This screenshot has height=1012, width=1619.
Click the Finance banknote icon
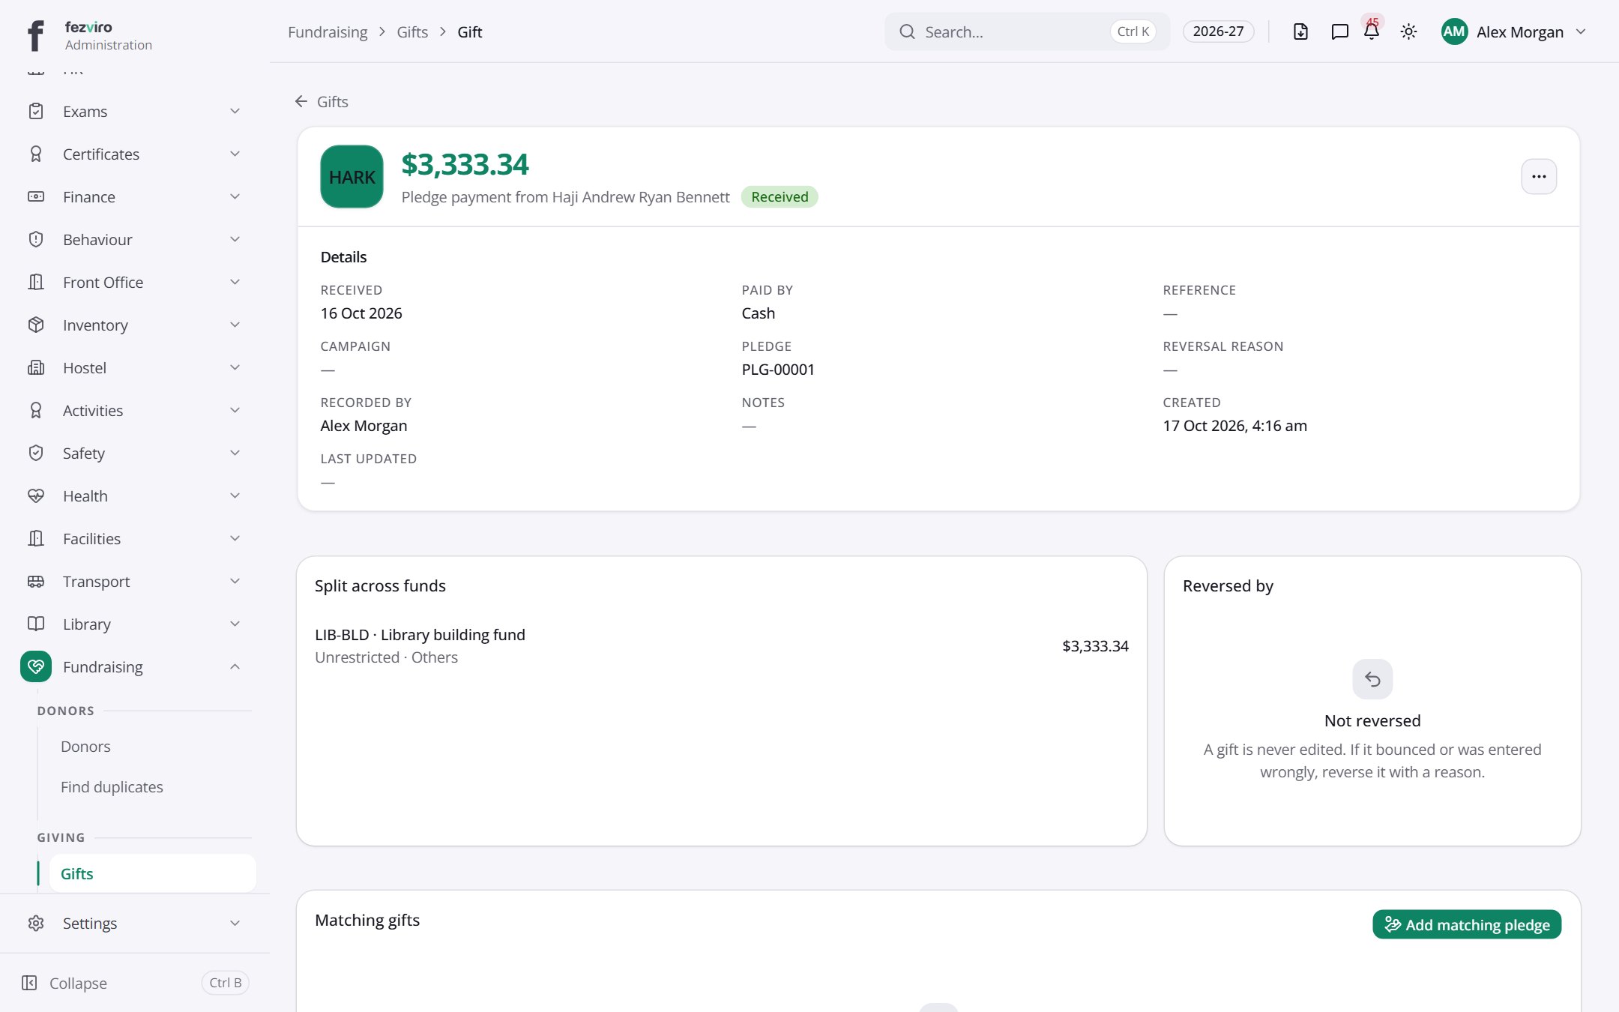coord(36,197)
